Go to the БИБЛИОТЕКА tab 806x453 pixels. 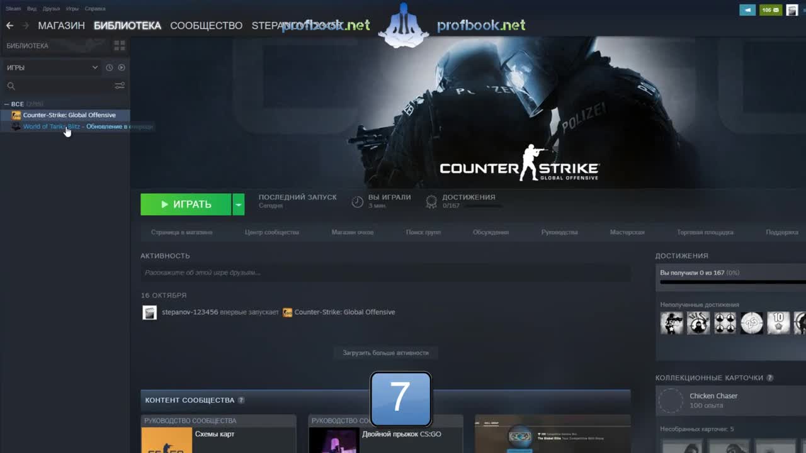tap(127, 26)
